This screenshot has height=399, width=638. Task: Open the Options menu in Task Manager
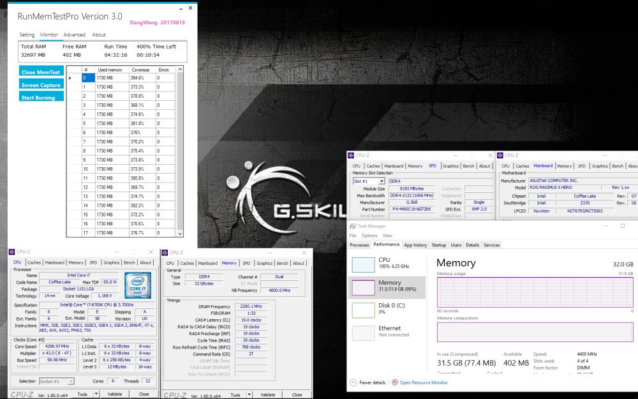(370, 235)
